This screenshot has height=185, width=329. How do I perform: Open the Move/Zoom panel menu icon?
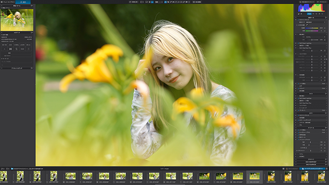coord(32,6)
